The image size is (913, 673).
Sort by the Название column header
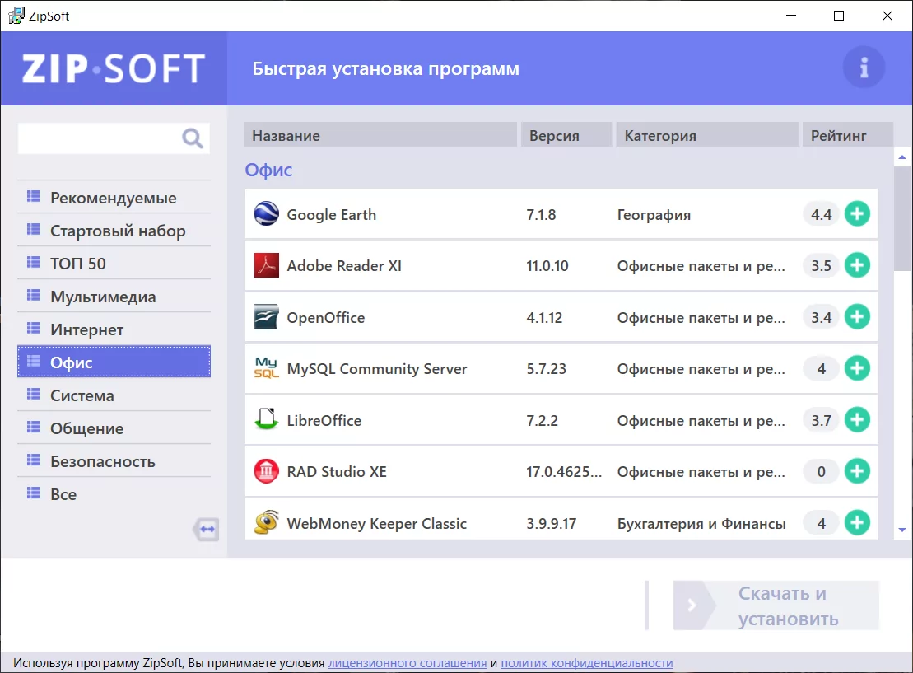pos(380,134)
